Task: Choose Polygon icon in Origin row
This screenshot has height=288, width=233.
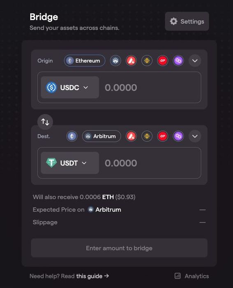Action: (178, 60)
